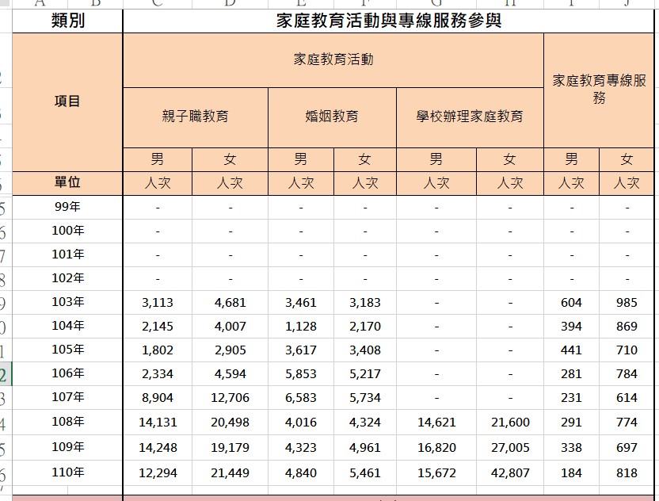Click cell with value 20,498
659x501 pixels.
[x=230, y=422]
